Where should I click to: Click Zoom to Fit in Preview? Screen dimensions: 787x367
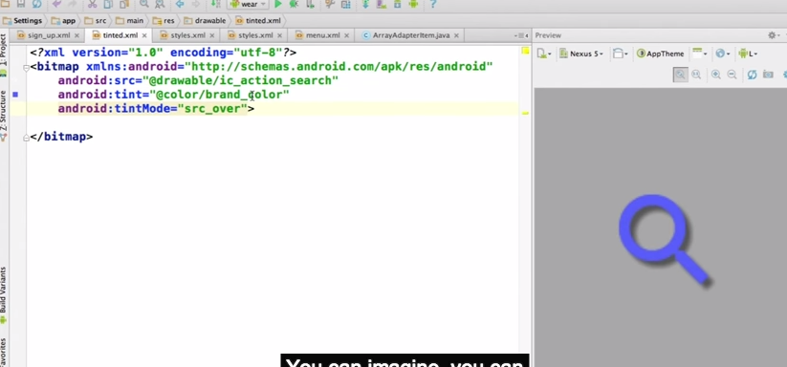tap(680, 75)
